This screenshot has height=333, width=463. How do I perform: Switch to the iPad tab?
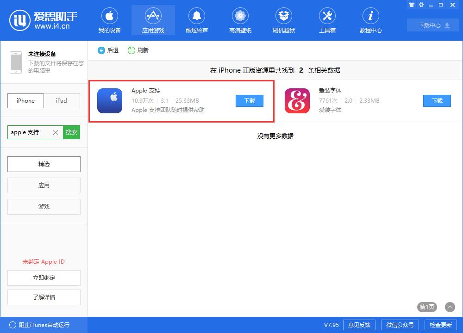(62, 101)
